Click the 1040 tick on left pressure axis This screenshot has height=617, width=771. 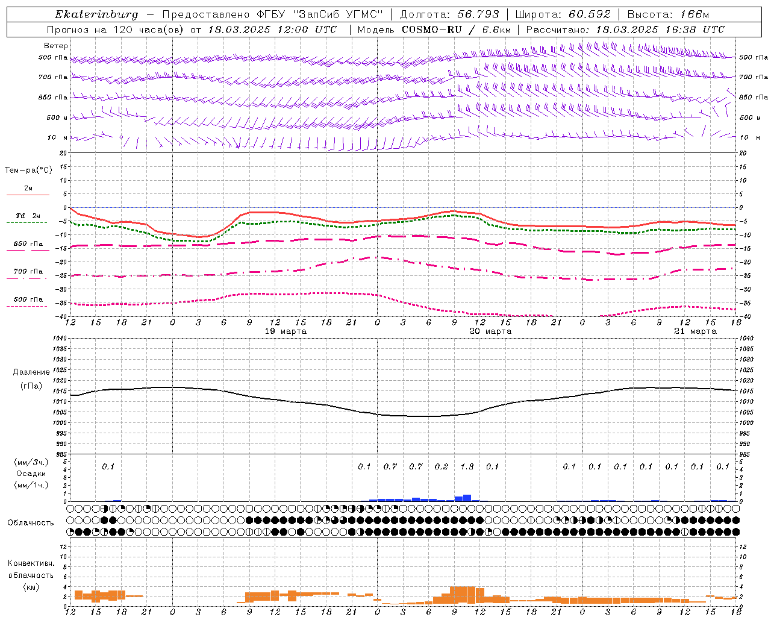click(x=61, y=339)
